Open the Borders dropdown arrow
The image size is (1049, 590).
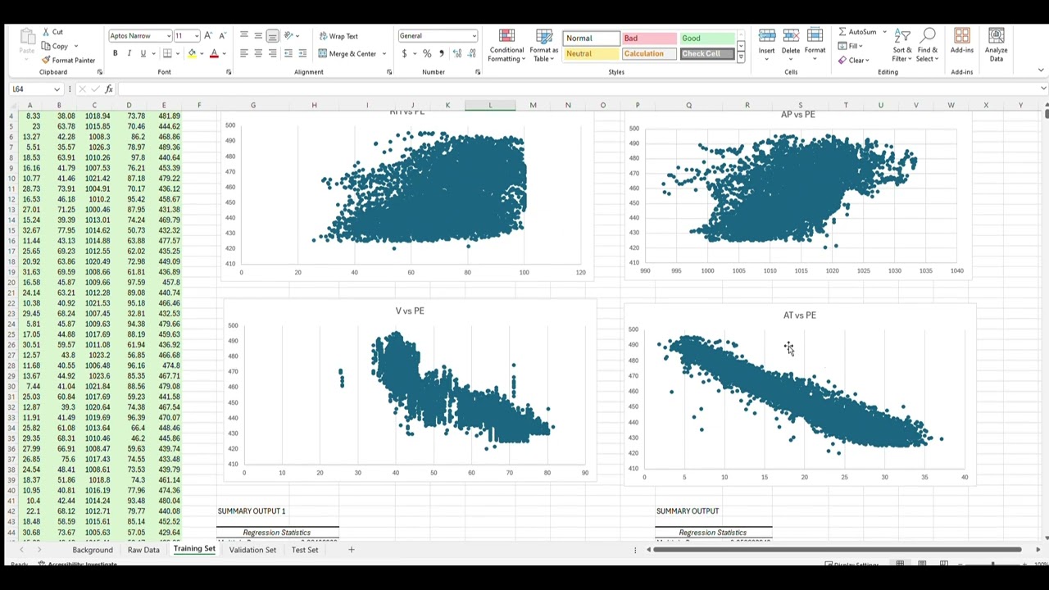click(x=178, y=54)
